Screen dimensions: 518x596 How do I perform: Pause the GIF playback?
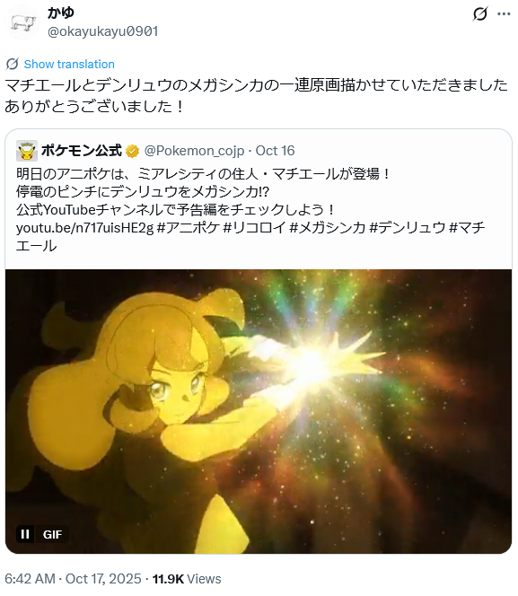(25, 534)
